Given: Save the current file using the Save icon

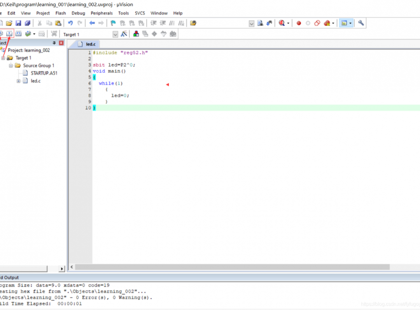Looking at the screenshot, I should [18, 23].
